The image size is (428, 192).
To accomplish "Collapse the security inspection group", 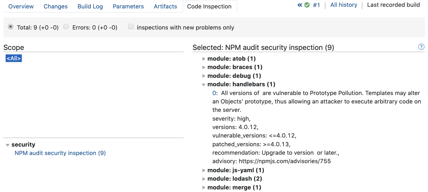I will 8,145.
